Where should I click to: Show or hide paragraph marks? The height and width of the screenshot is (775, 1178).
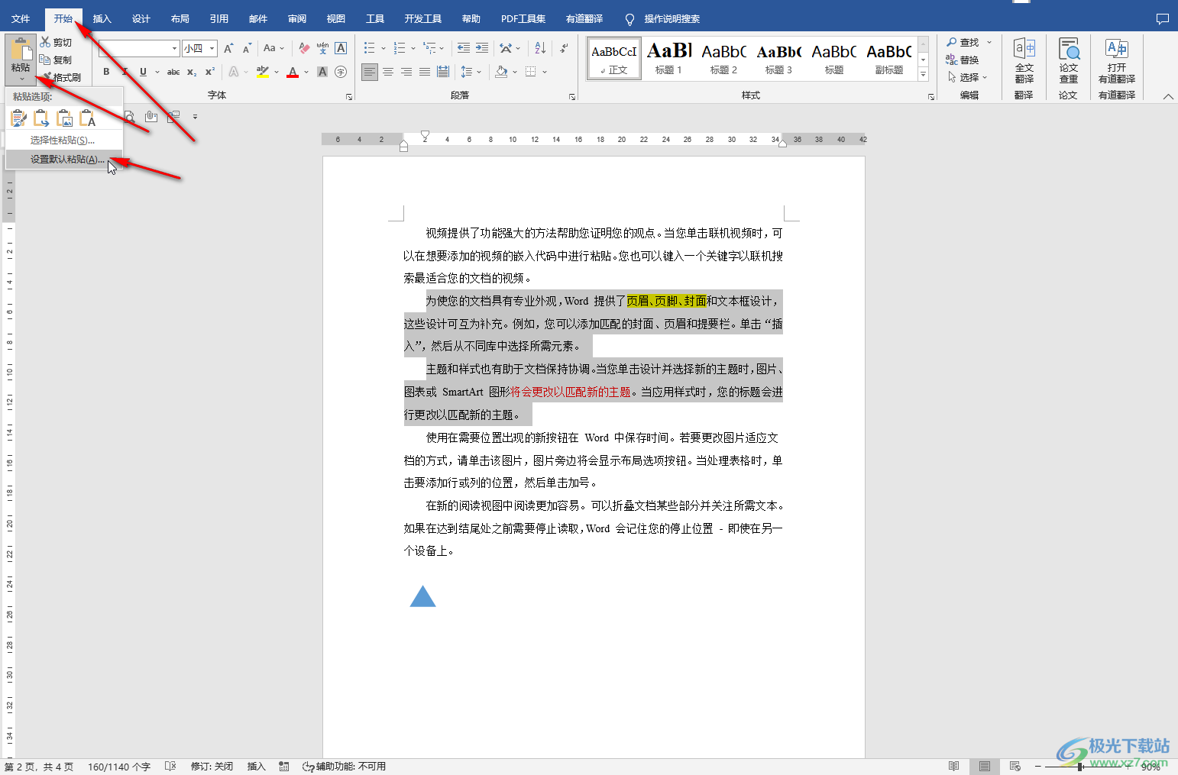[564, 48]
